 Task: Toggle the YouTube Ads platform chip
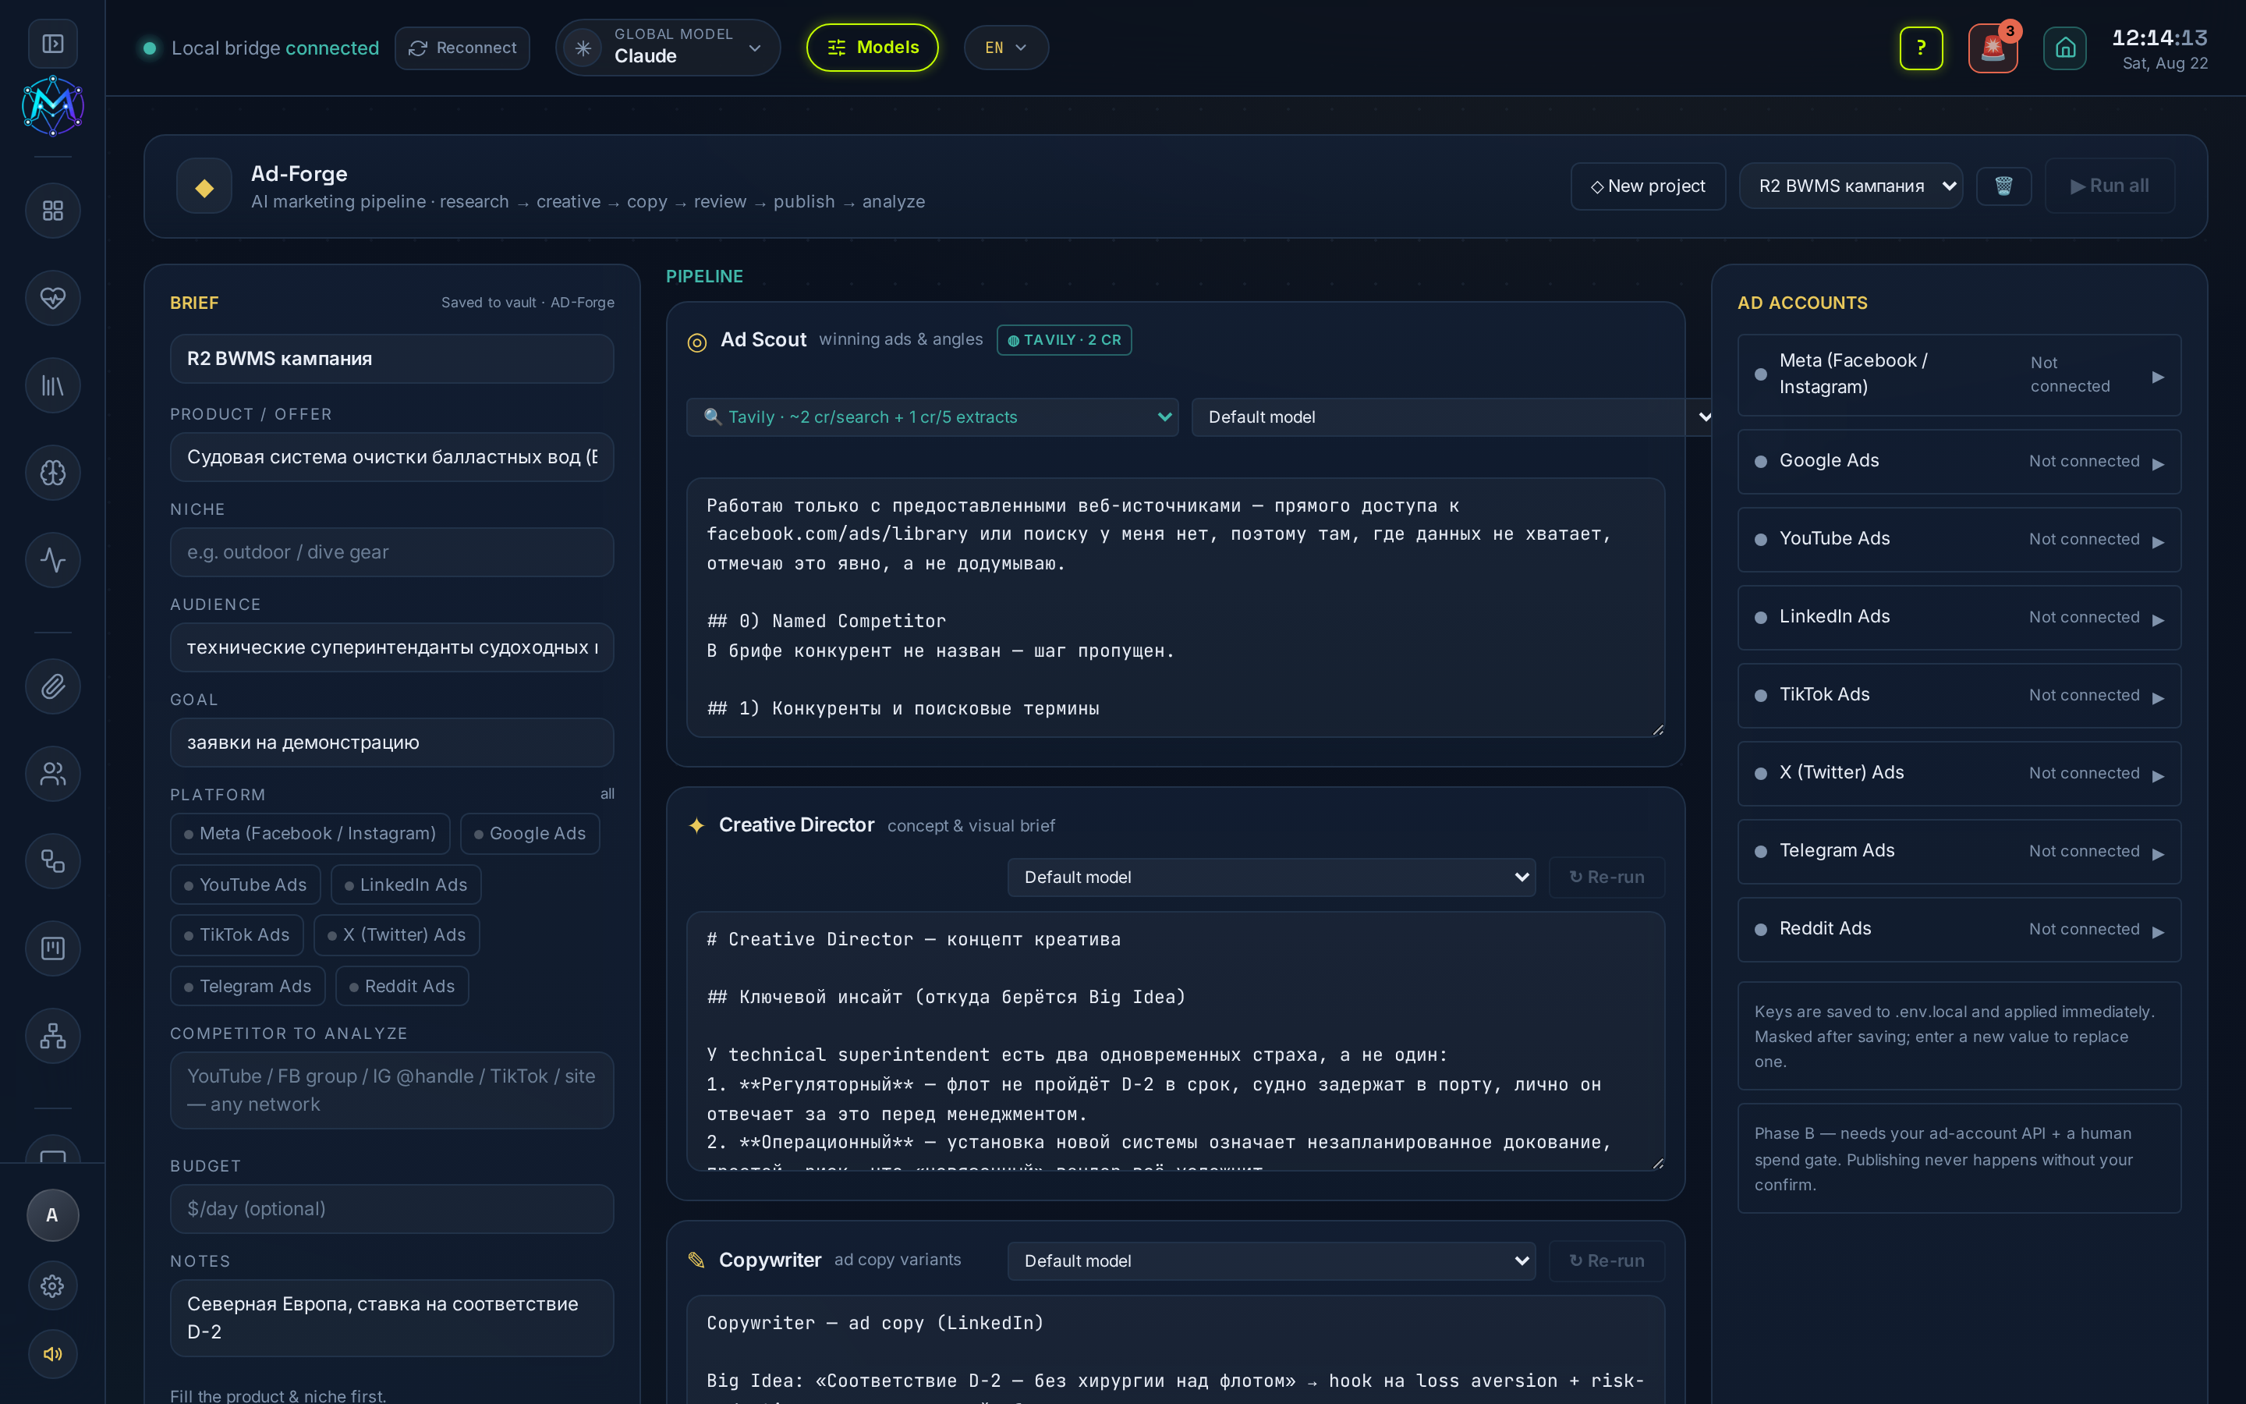click(x=245, y=884)
